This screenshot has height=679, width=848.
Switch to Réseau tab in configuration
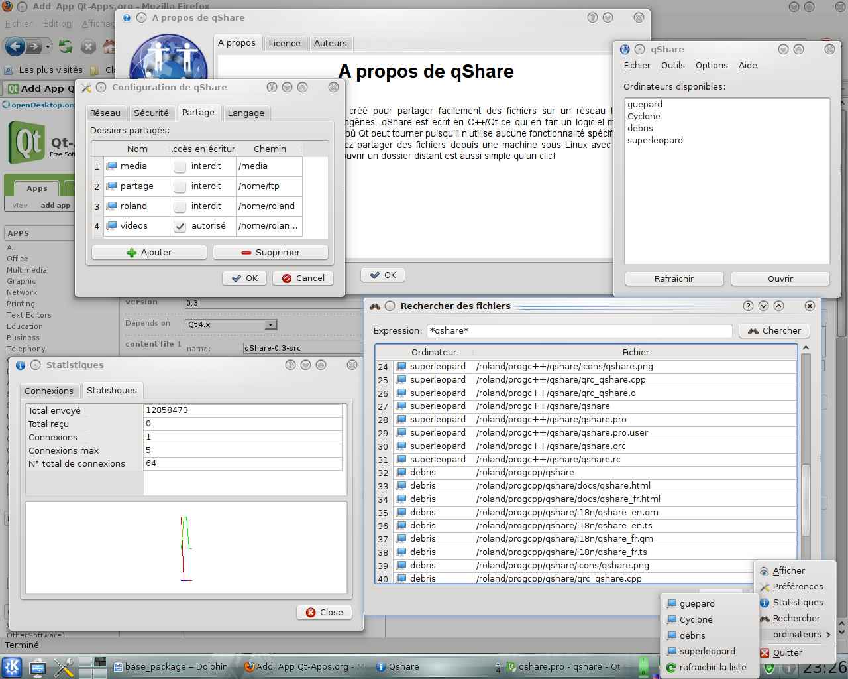[105, 113]
